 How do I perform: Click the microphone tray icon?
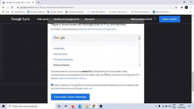coord(159,106)
